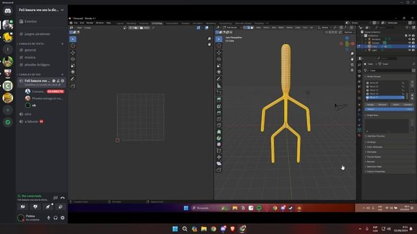Select the Shear tool
The image size is (417, 234).
tap(219, 163)
